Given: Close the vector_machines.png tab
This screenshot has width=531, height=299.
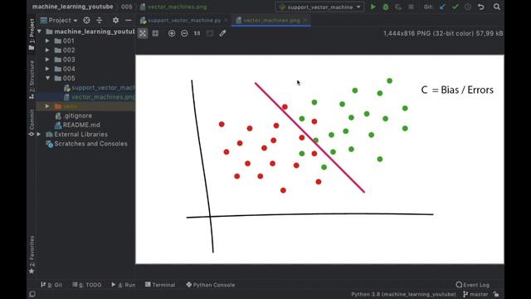Looking at the screenshot, I should pos(305,20).
